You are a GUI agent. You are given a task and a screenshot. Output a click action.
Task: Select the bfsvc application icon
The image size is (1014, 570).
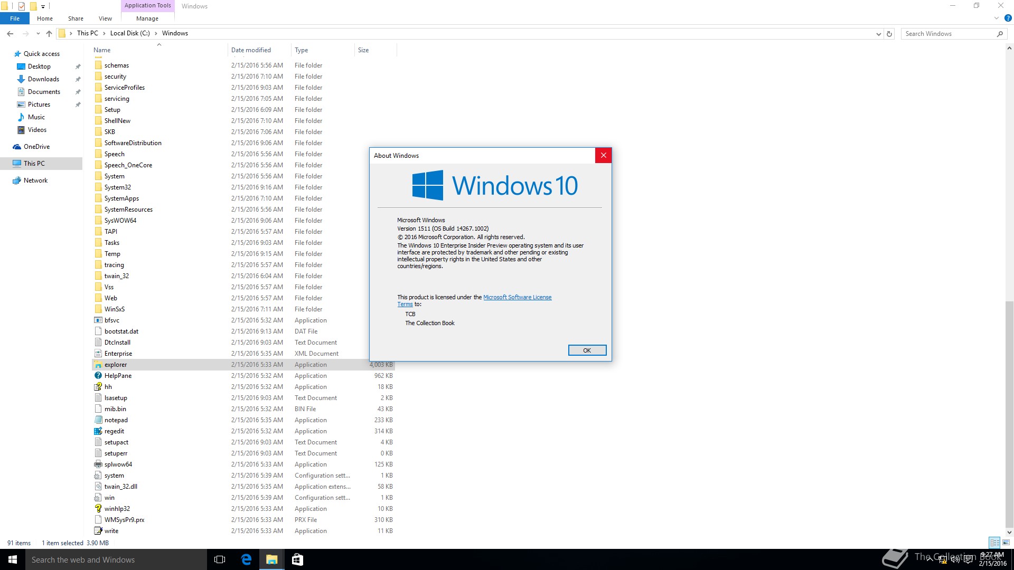click(x=98, y=320)
